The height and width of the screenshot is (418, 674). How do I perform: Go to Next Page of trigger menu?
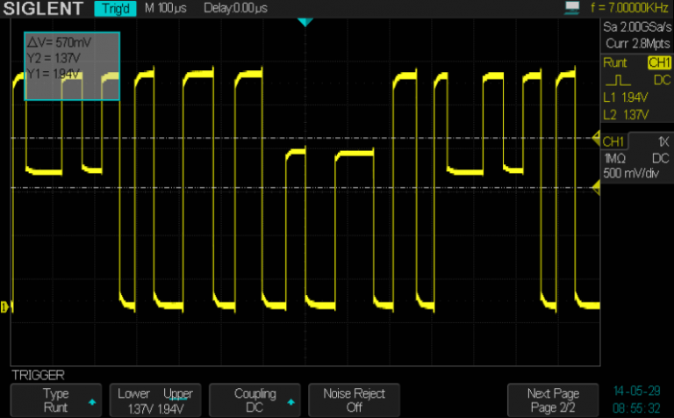pyautogui.click(x=553, y=400)
